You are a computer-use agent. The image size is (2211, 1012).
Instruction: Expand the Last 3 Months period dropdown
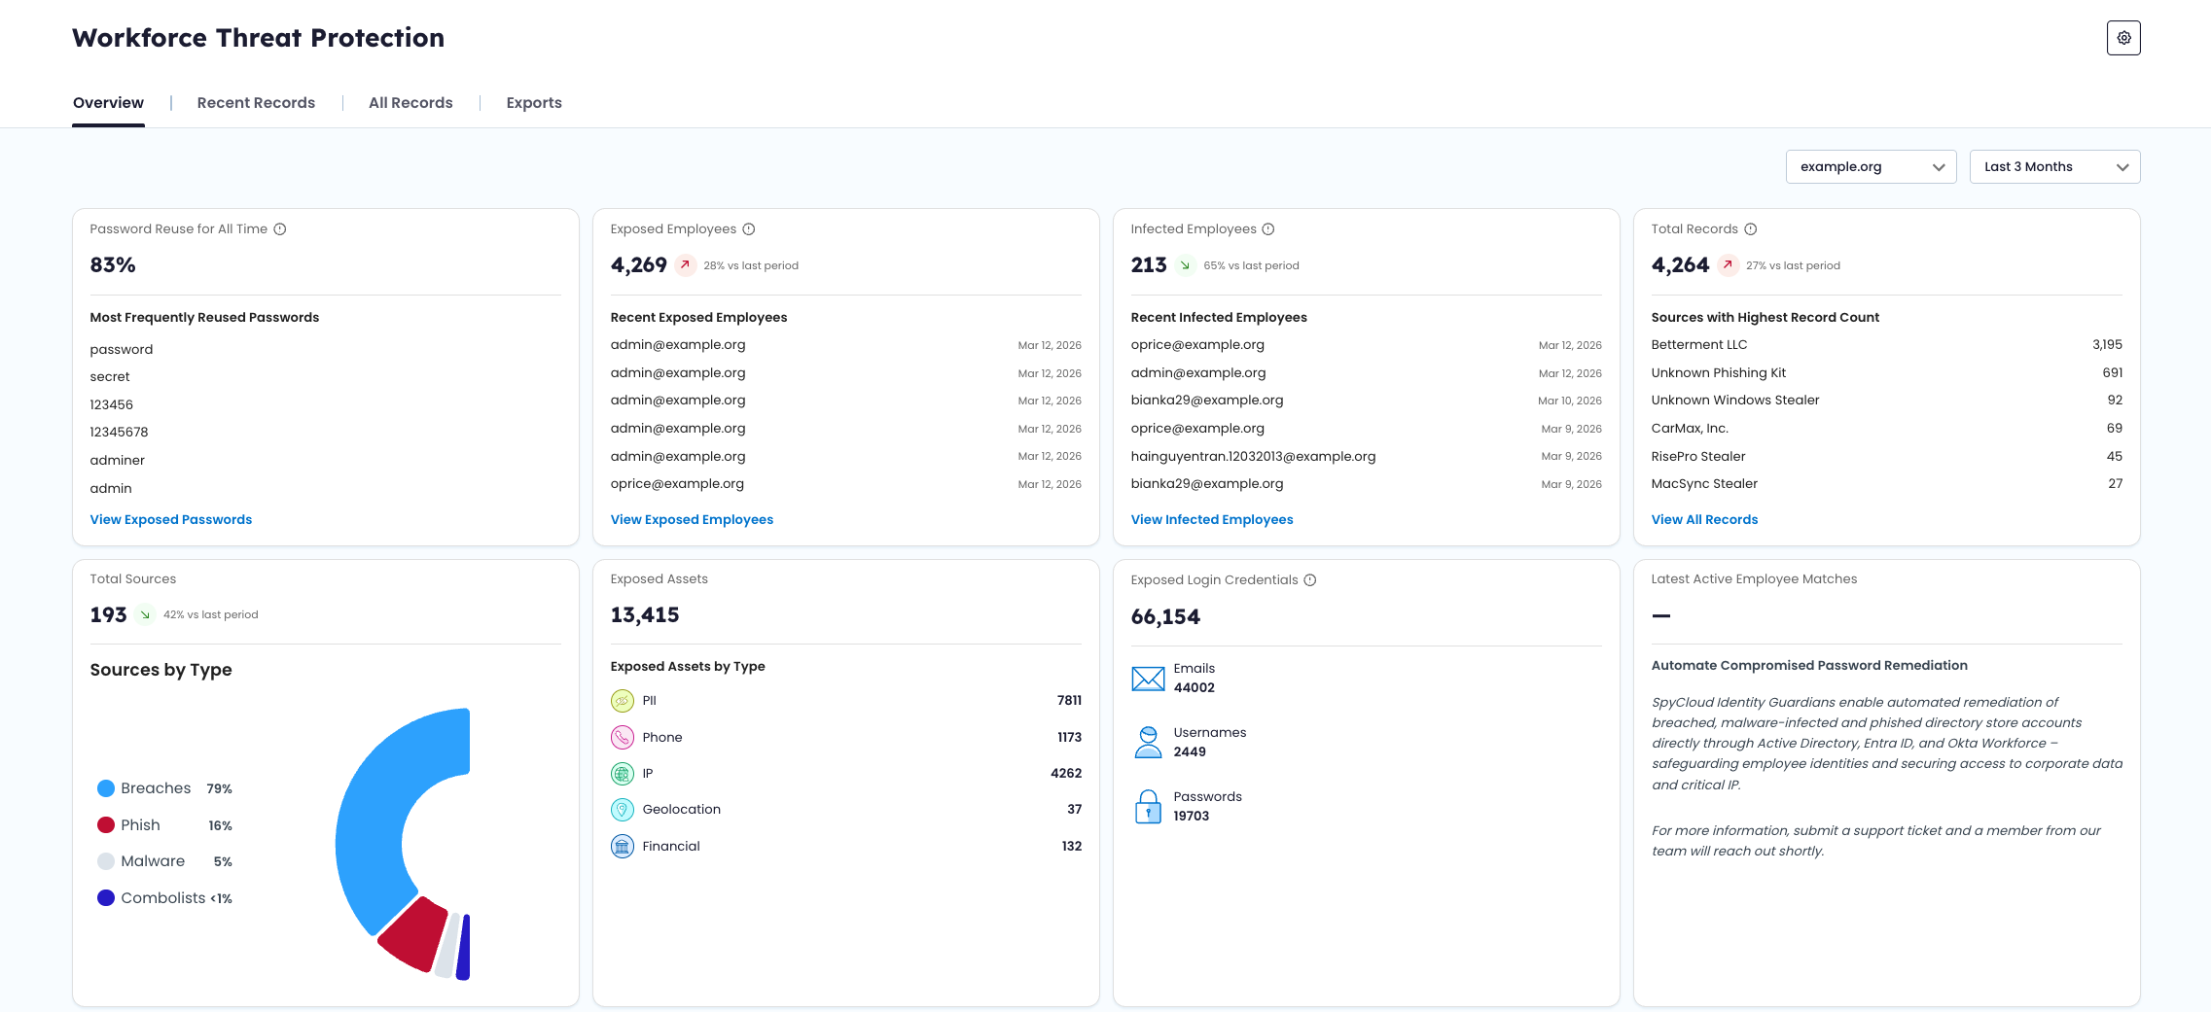[2054, 167]
